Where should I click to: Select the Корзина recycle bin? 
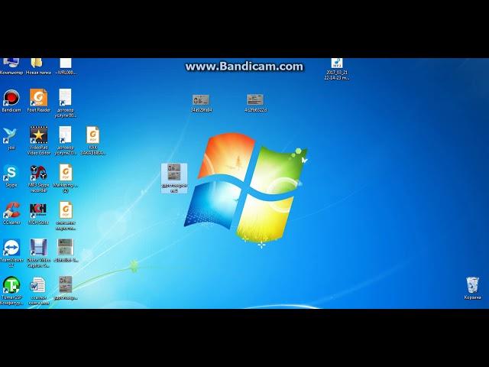point(472,288)
